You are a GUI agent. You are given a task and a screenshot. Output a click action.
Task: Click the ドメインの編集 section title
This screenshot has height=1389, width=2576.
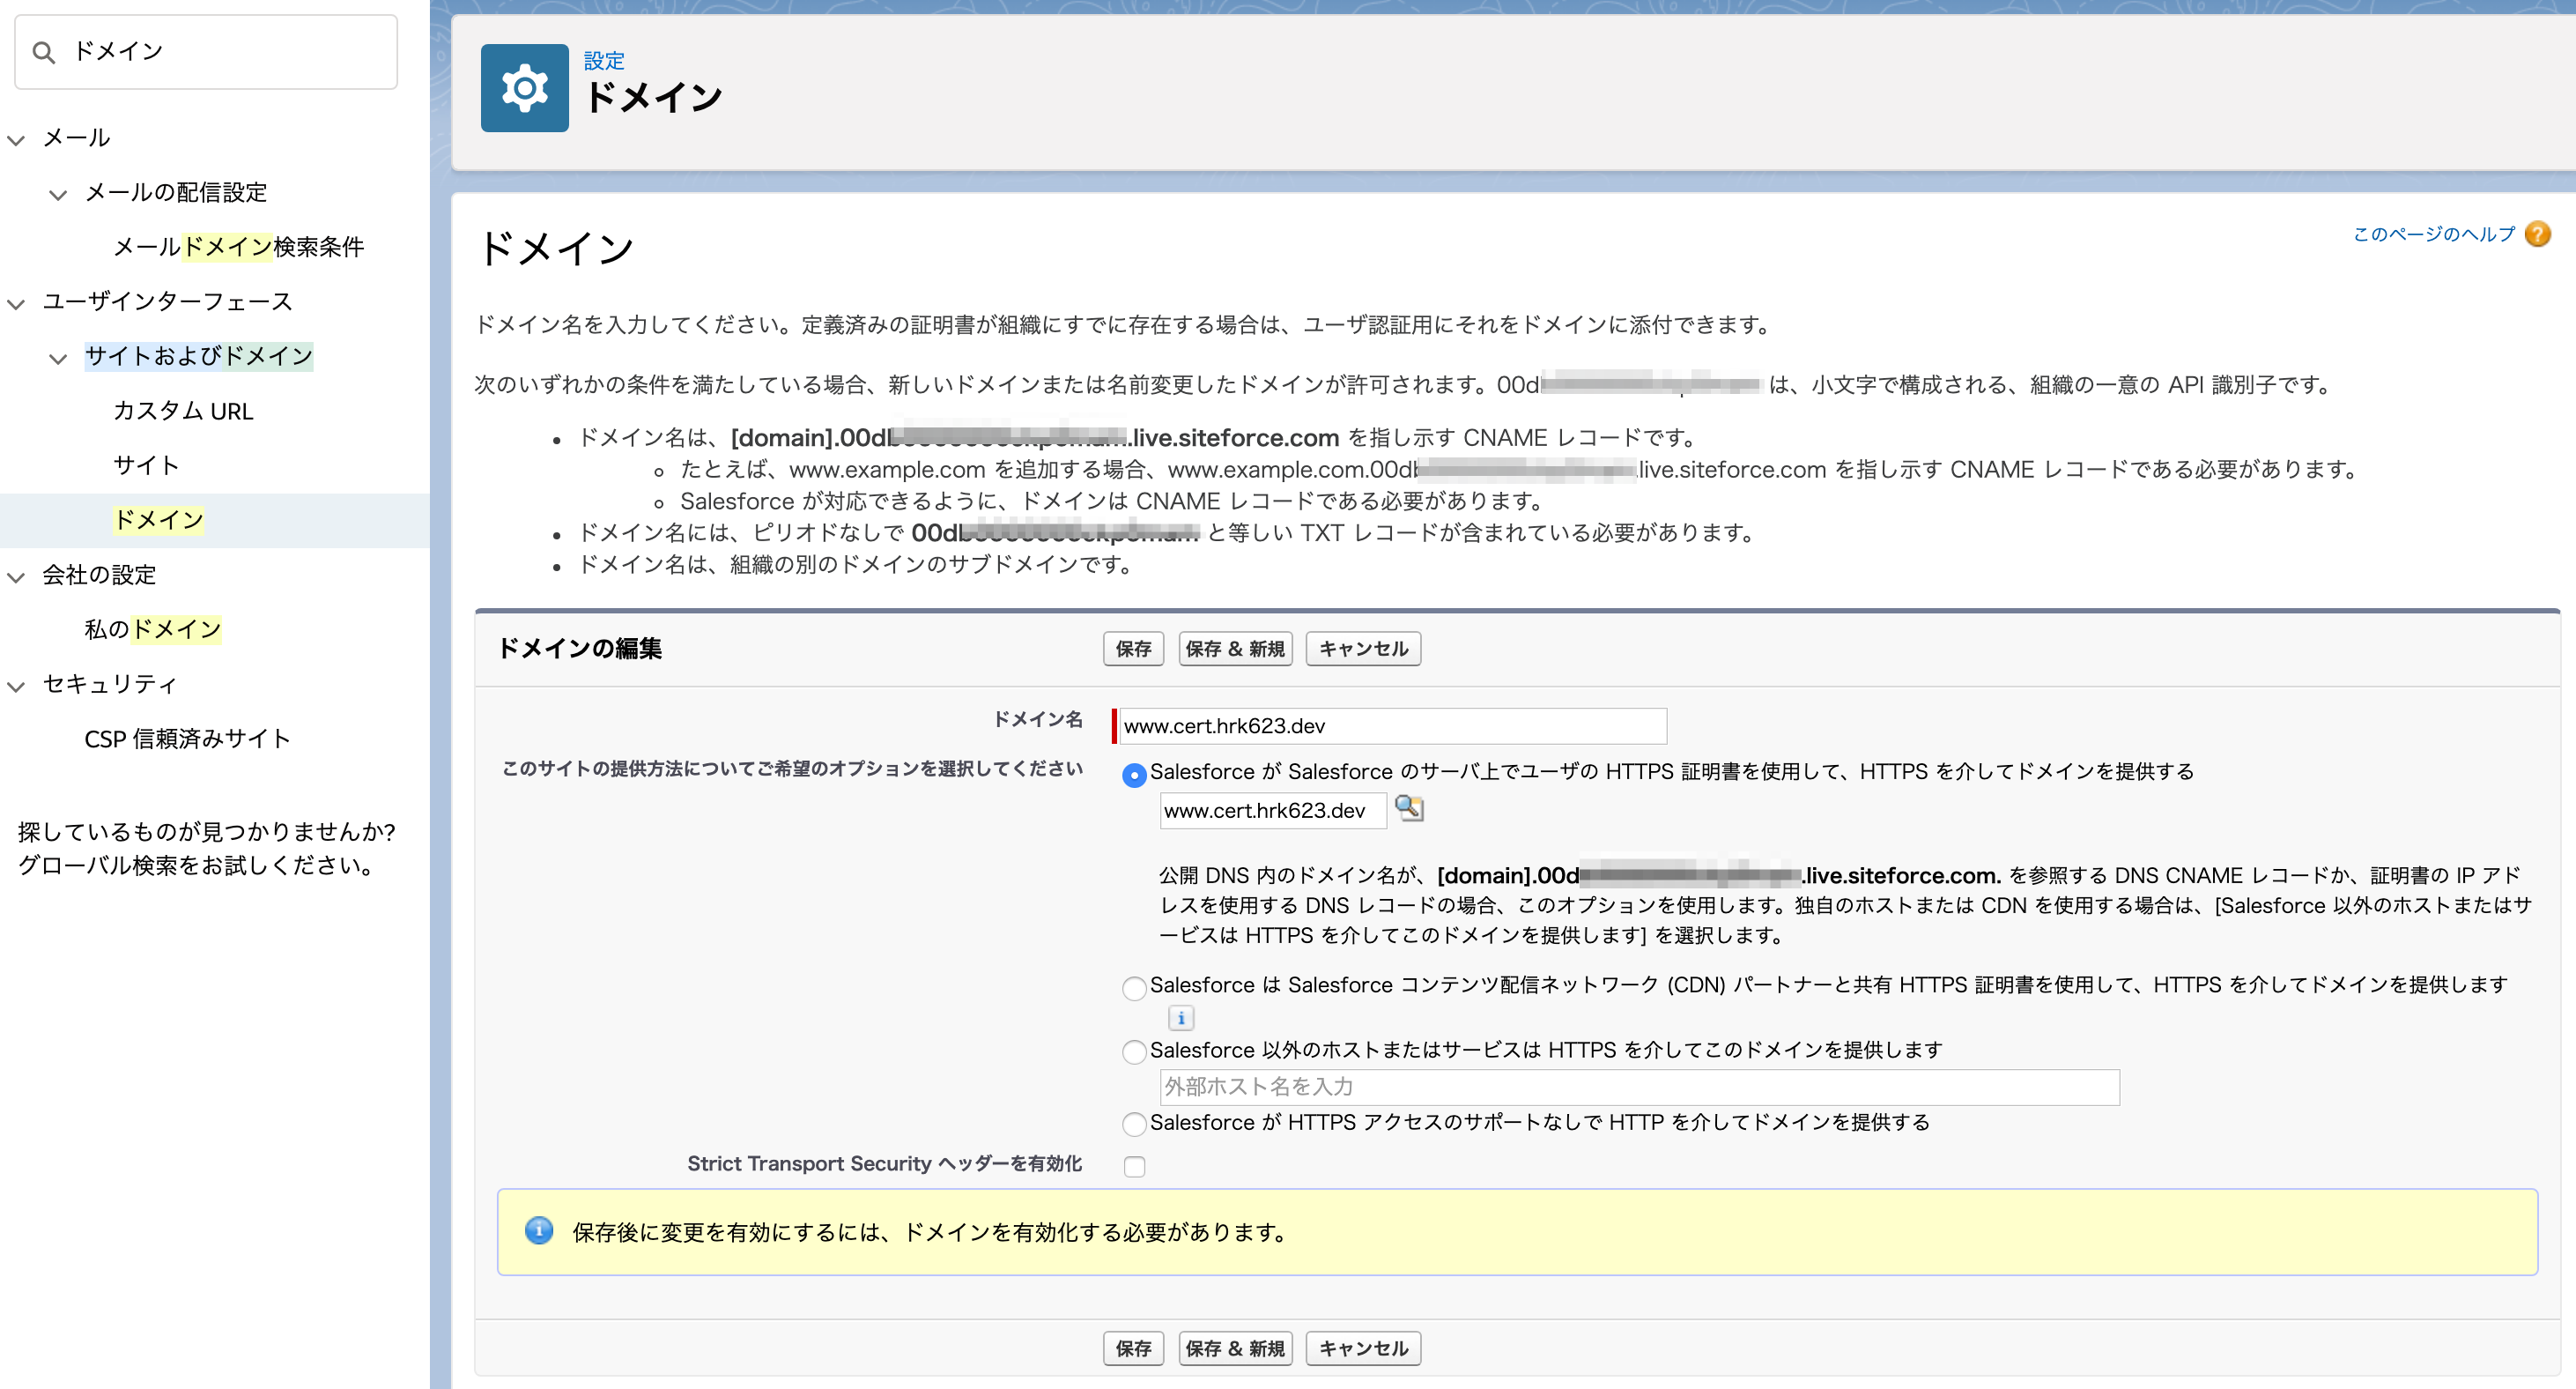tap(580, 649)
